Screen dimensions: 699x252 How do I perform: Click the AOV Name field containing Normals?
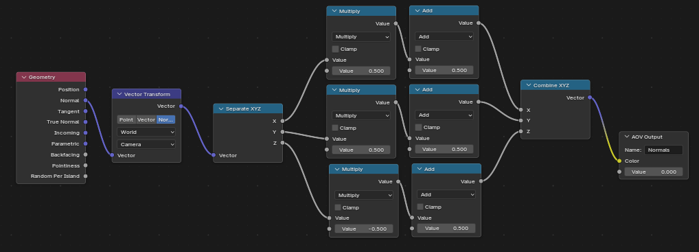663,150
